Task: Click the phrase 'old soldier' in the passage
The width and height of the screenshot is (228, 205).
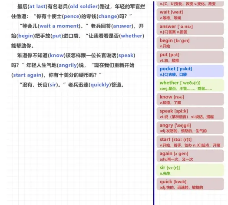Action: (x=84, y=7)
